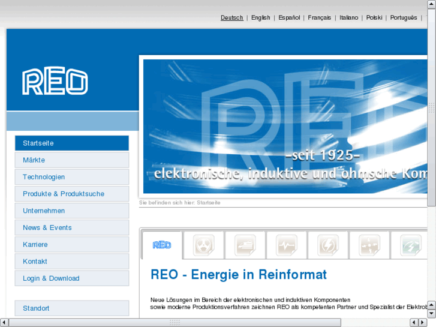Screen dimensions: 436x327
Task: Open the pulse waveform icon tab
Action: [287, 245]
